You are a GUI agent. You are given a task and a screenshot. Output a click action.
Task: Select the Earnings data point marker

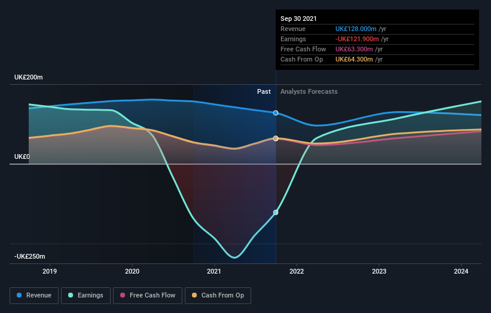276,212
